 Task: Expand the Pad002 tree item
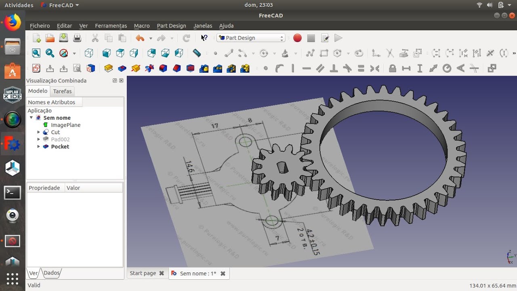pos(39,139)
